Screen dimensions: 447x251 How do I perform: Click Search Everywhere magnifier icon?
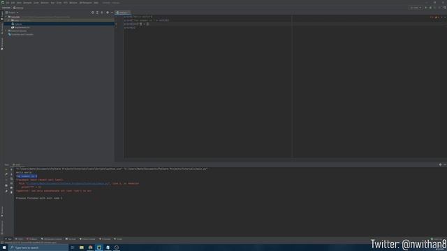click(x=445, y=8)
